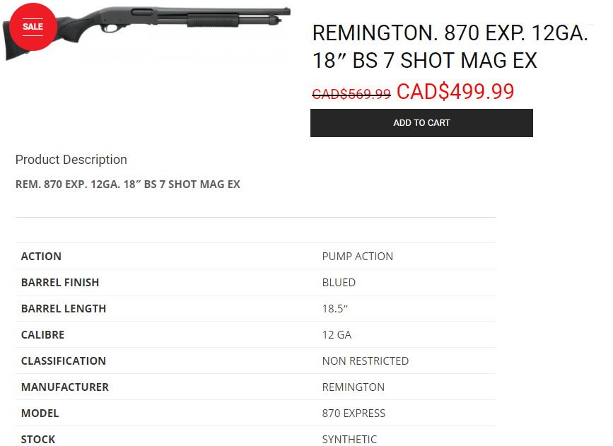Click the CLASSIFICATION row label

(64, 361)
